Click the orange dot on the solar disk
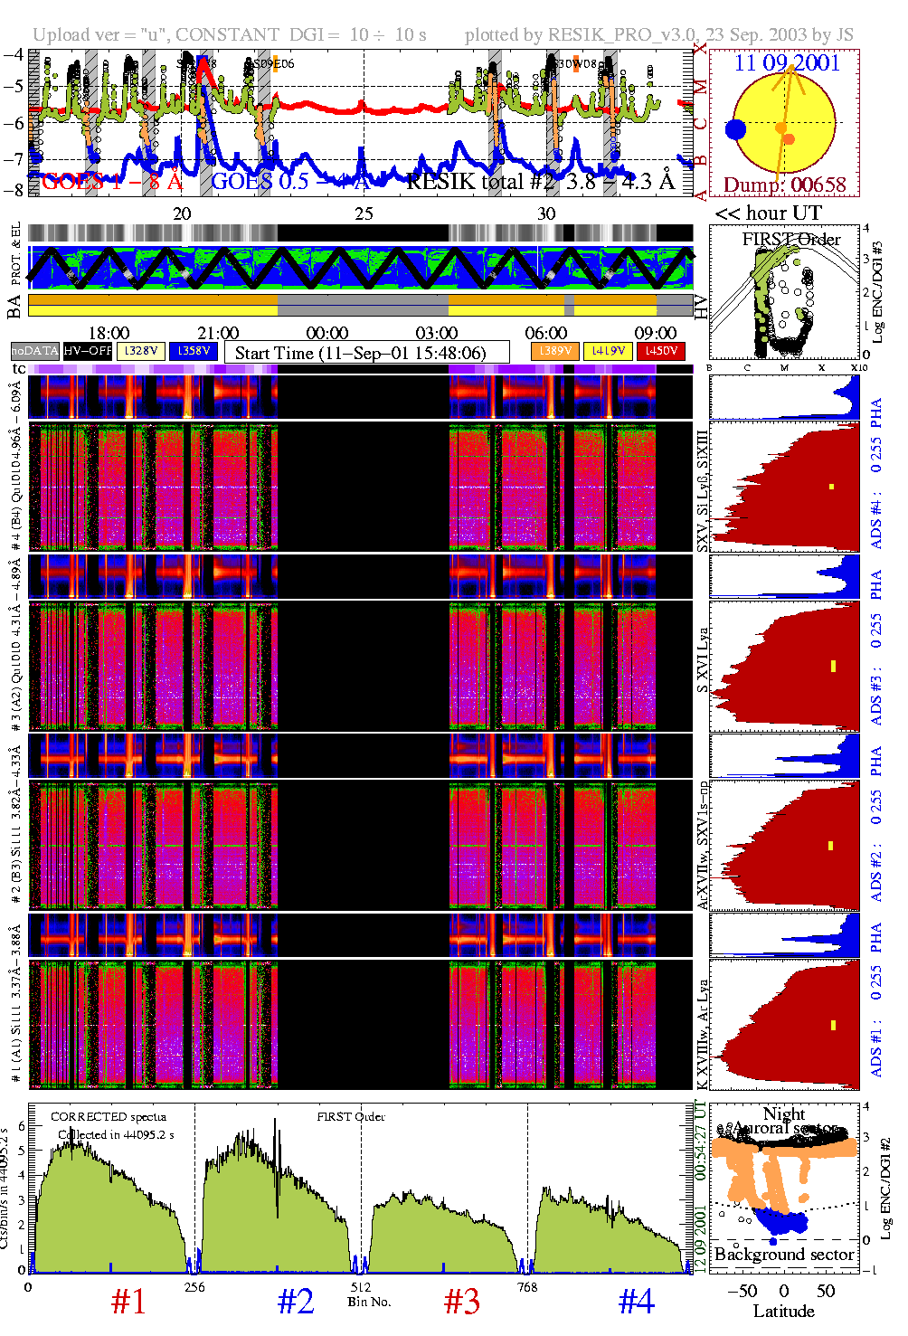 pos(789,138)
